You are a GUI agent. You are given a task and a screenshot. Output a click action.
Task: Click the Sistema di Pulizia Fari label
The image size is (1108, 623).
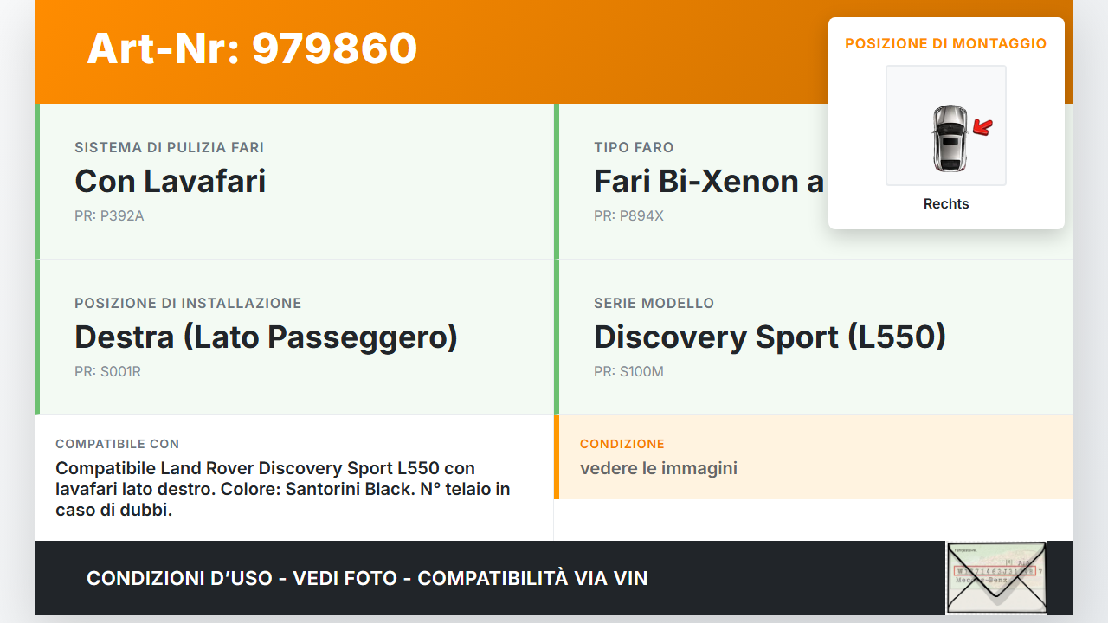[x=169, y=147]
